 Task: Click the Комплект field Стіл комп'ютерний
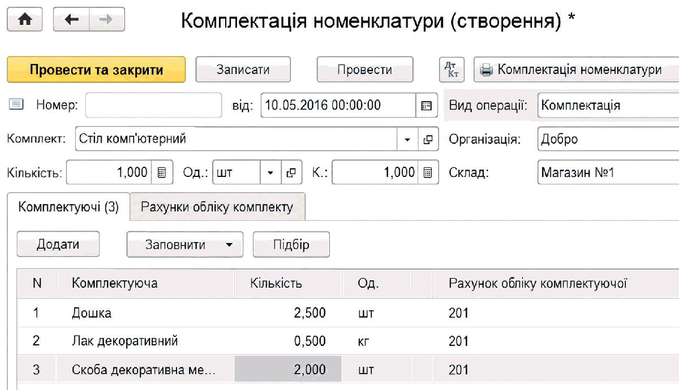pos(237,139)
